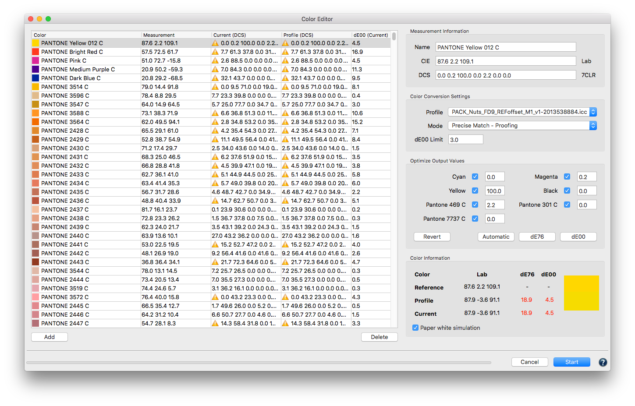Click the CIE Lab value field
Screen dimensions: 635x406
(x=506, y=61)
